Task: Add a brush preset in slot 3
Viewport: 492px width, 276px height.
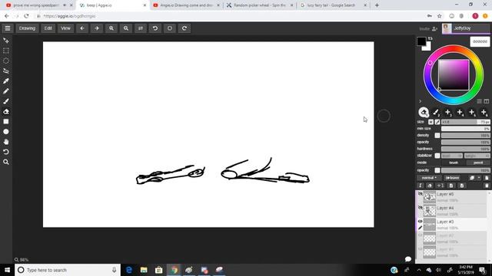Action: coord(448,112)
